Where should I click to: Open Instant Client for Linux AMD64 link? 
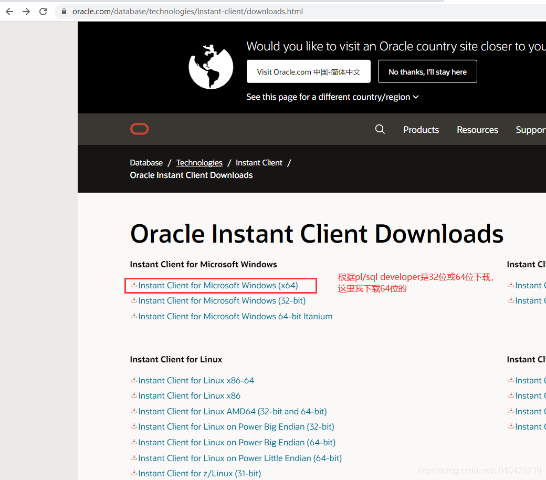pyautogui.click(x=232, y=411)
